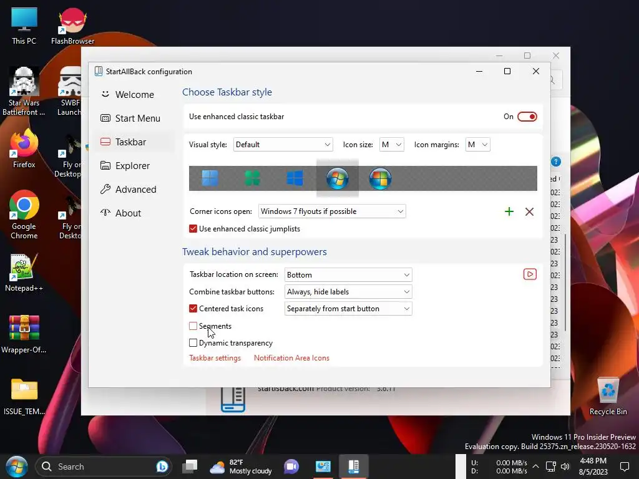The height and width of the screenshot is (479, 639).
Task: Open StartAllBack taskbar button
Action: tap(353, 467)
